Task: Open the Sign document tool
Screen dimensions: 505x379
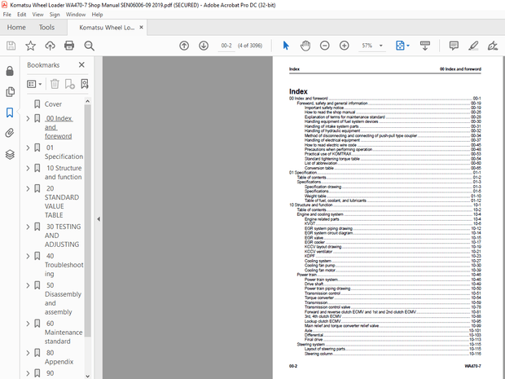Action: [x=493, y=46]
